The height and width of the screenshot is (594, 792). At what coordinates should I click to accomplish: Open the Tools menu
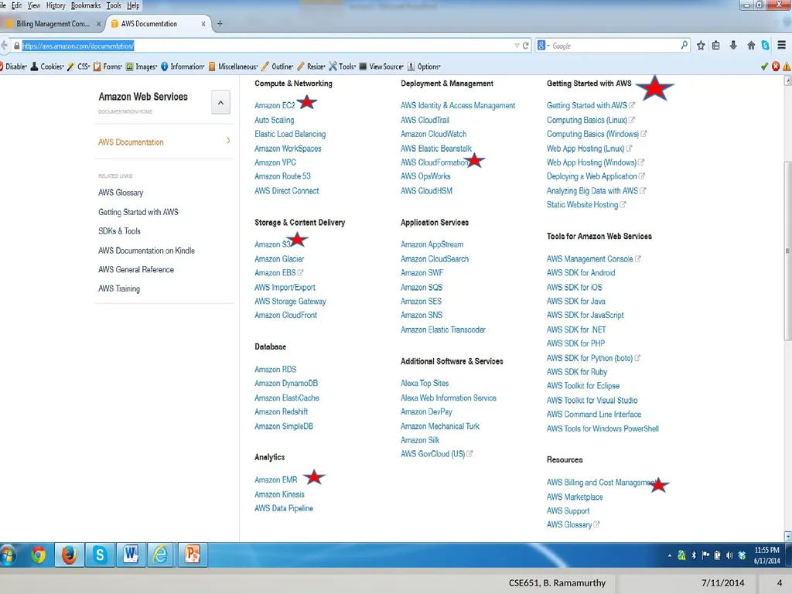click(114, 5)
